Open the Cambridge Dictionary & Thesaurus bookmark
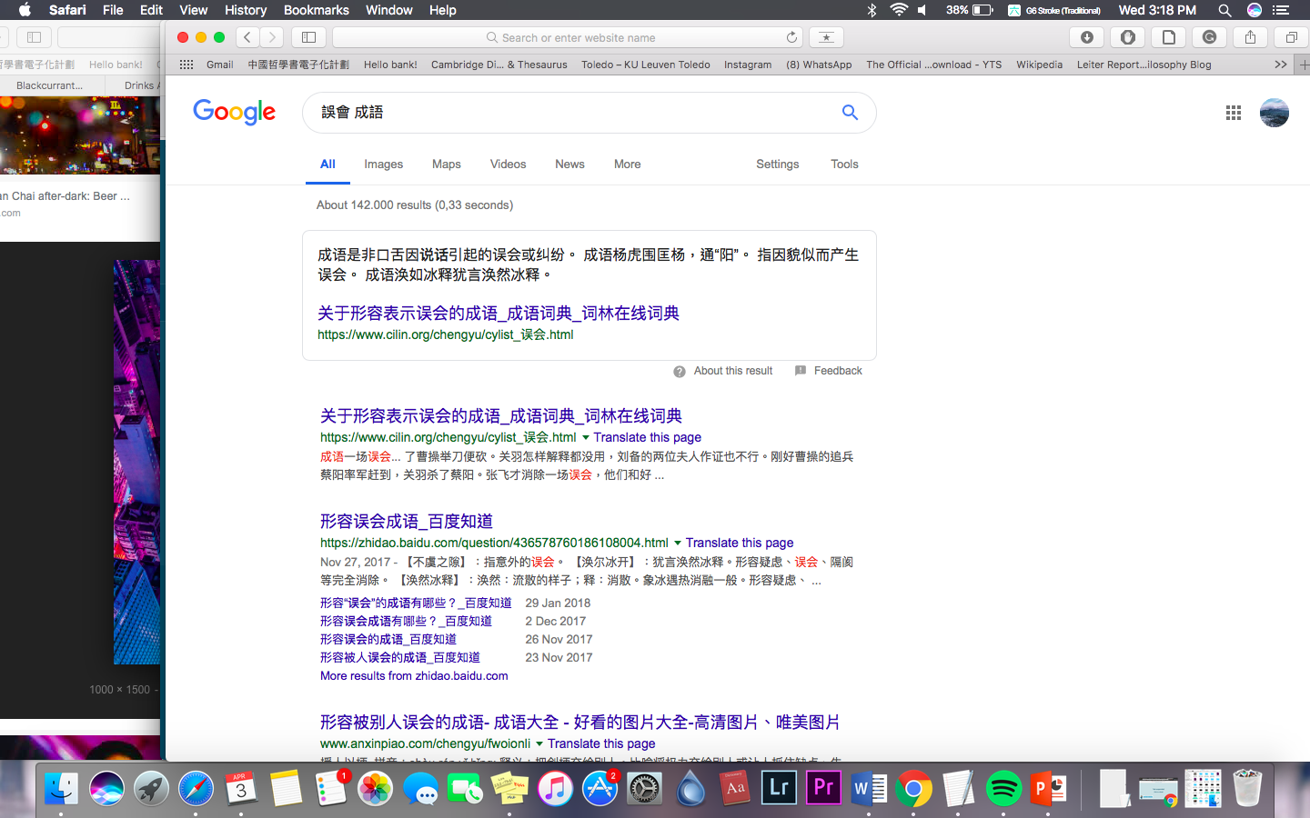Screen dimensions: 1310x818 point(499,65)
